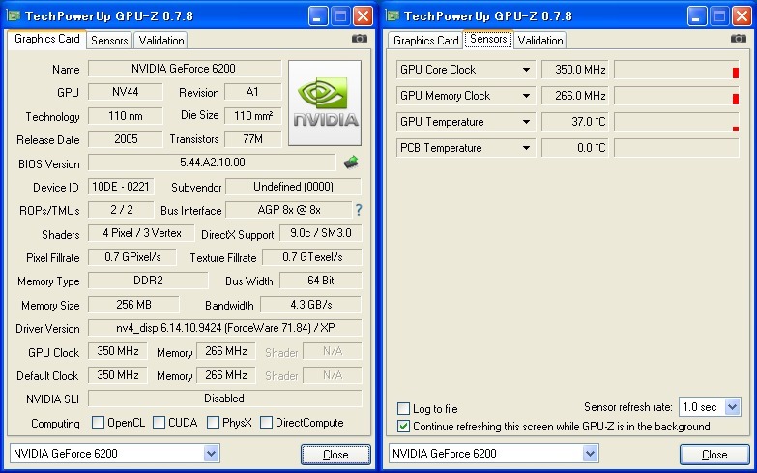Minimize the left GPU-Z window
Screen dimensions: 757x473
317,16
